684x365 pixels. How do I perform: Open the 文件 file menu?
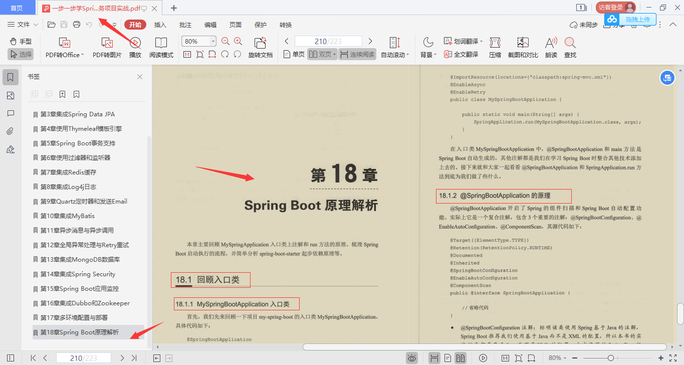(23, 25)
